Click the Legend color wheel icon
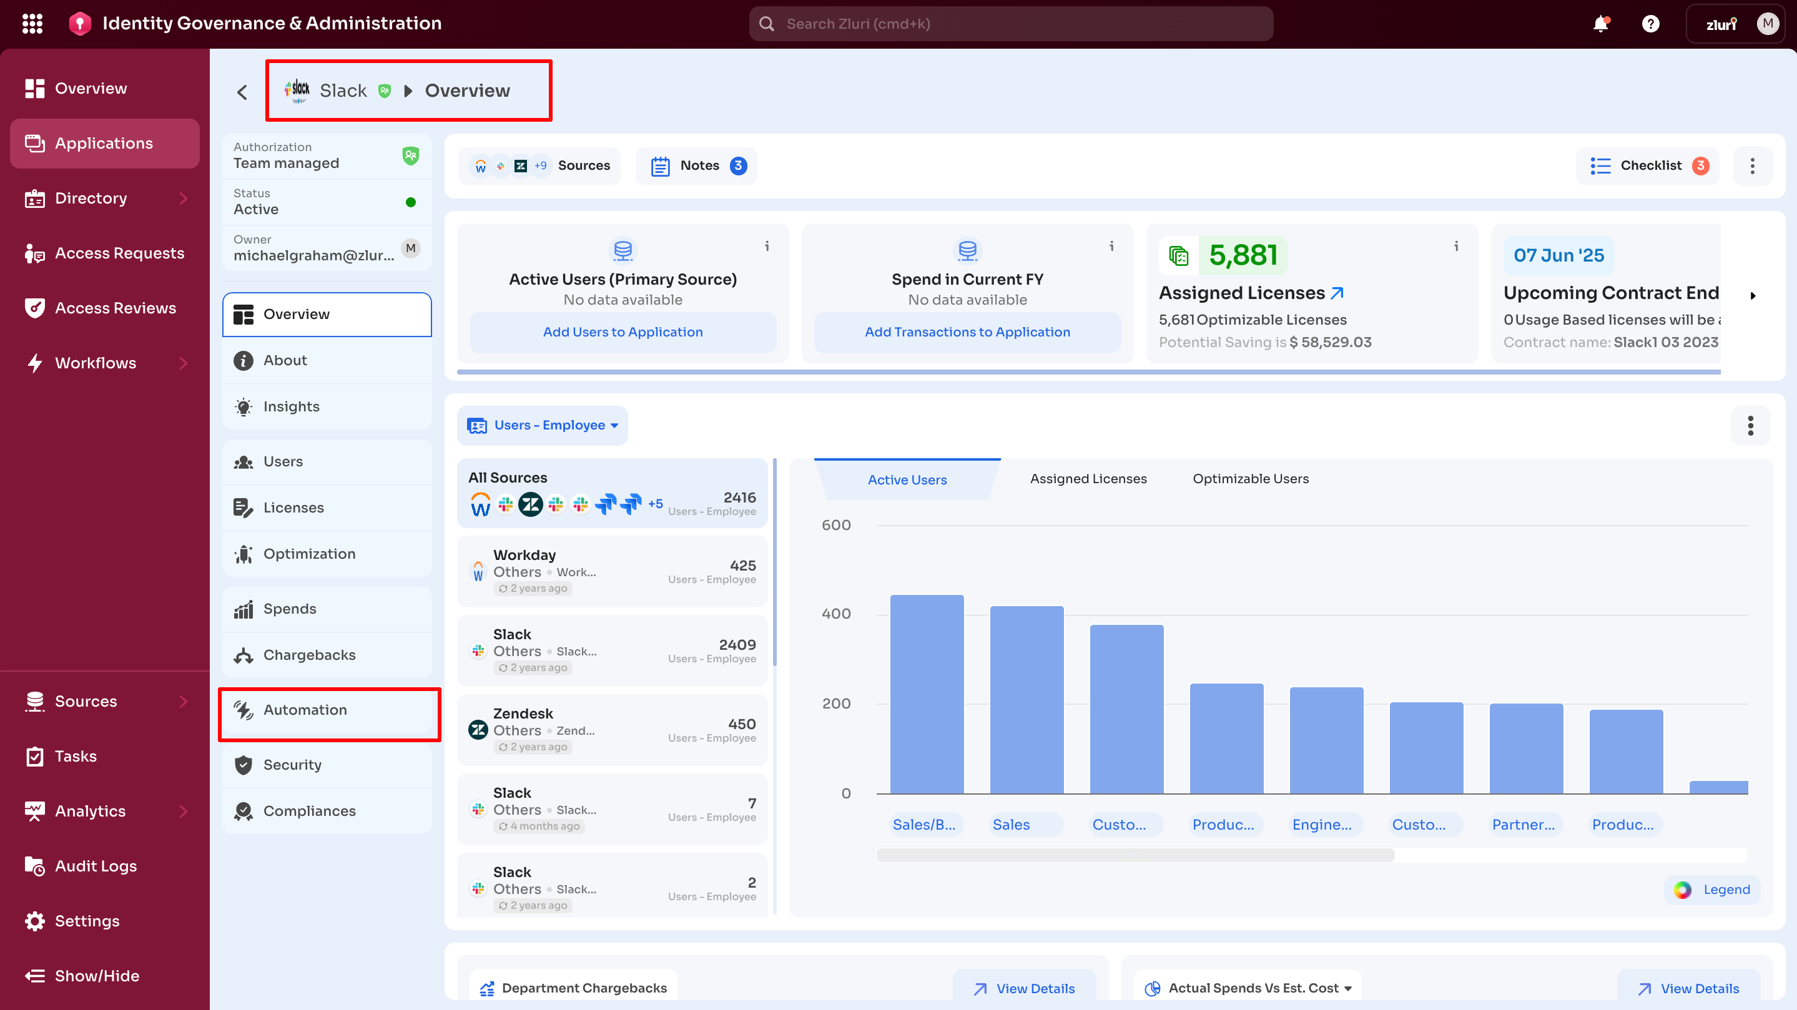Screen dimensions: 1797x1010 [1682, 890]
